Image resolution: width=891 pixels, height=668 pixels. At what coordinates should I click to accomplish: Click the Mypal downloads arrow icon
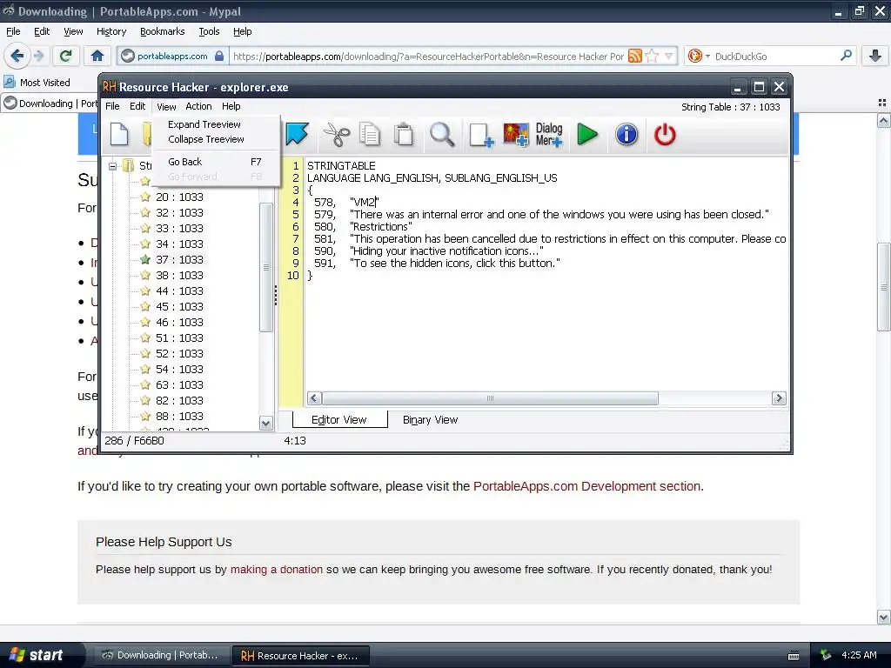coord(875,56)
